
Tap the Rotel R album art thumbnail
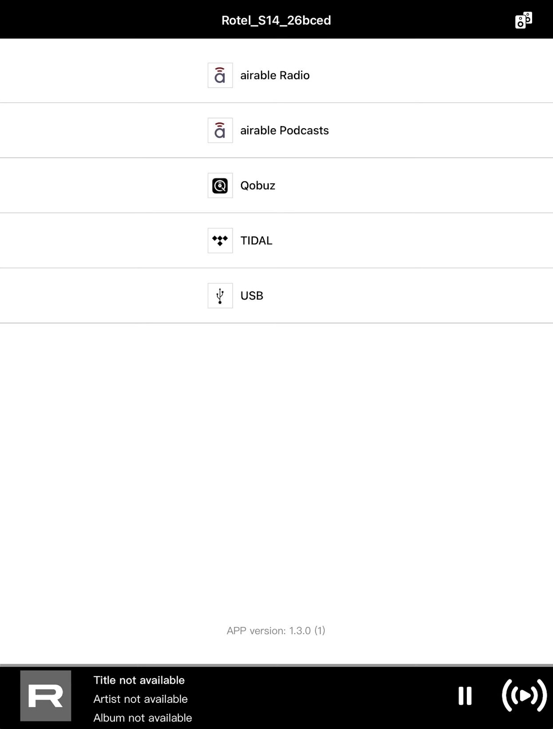coord(46,696)
